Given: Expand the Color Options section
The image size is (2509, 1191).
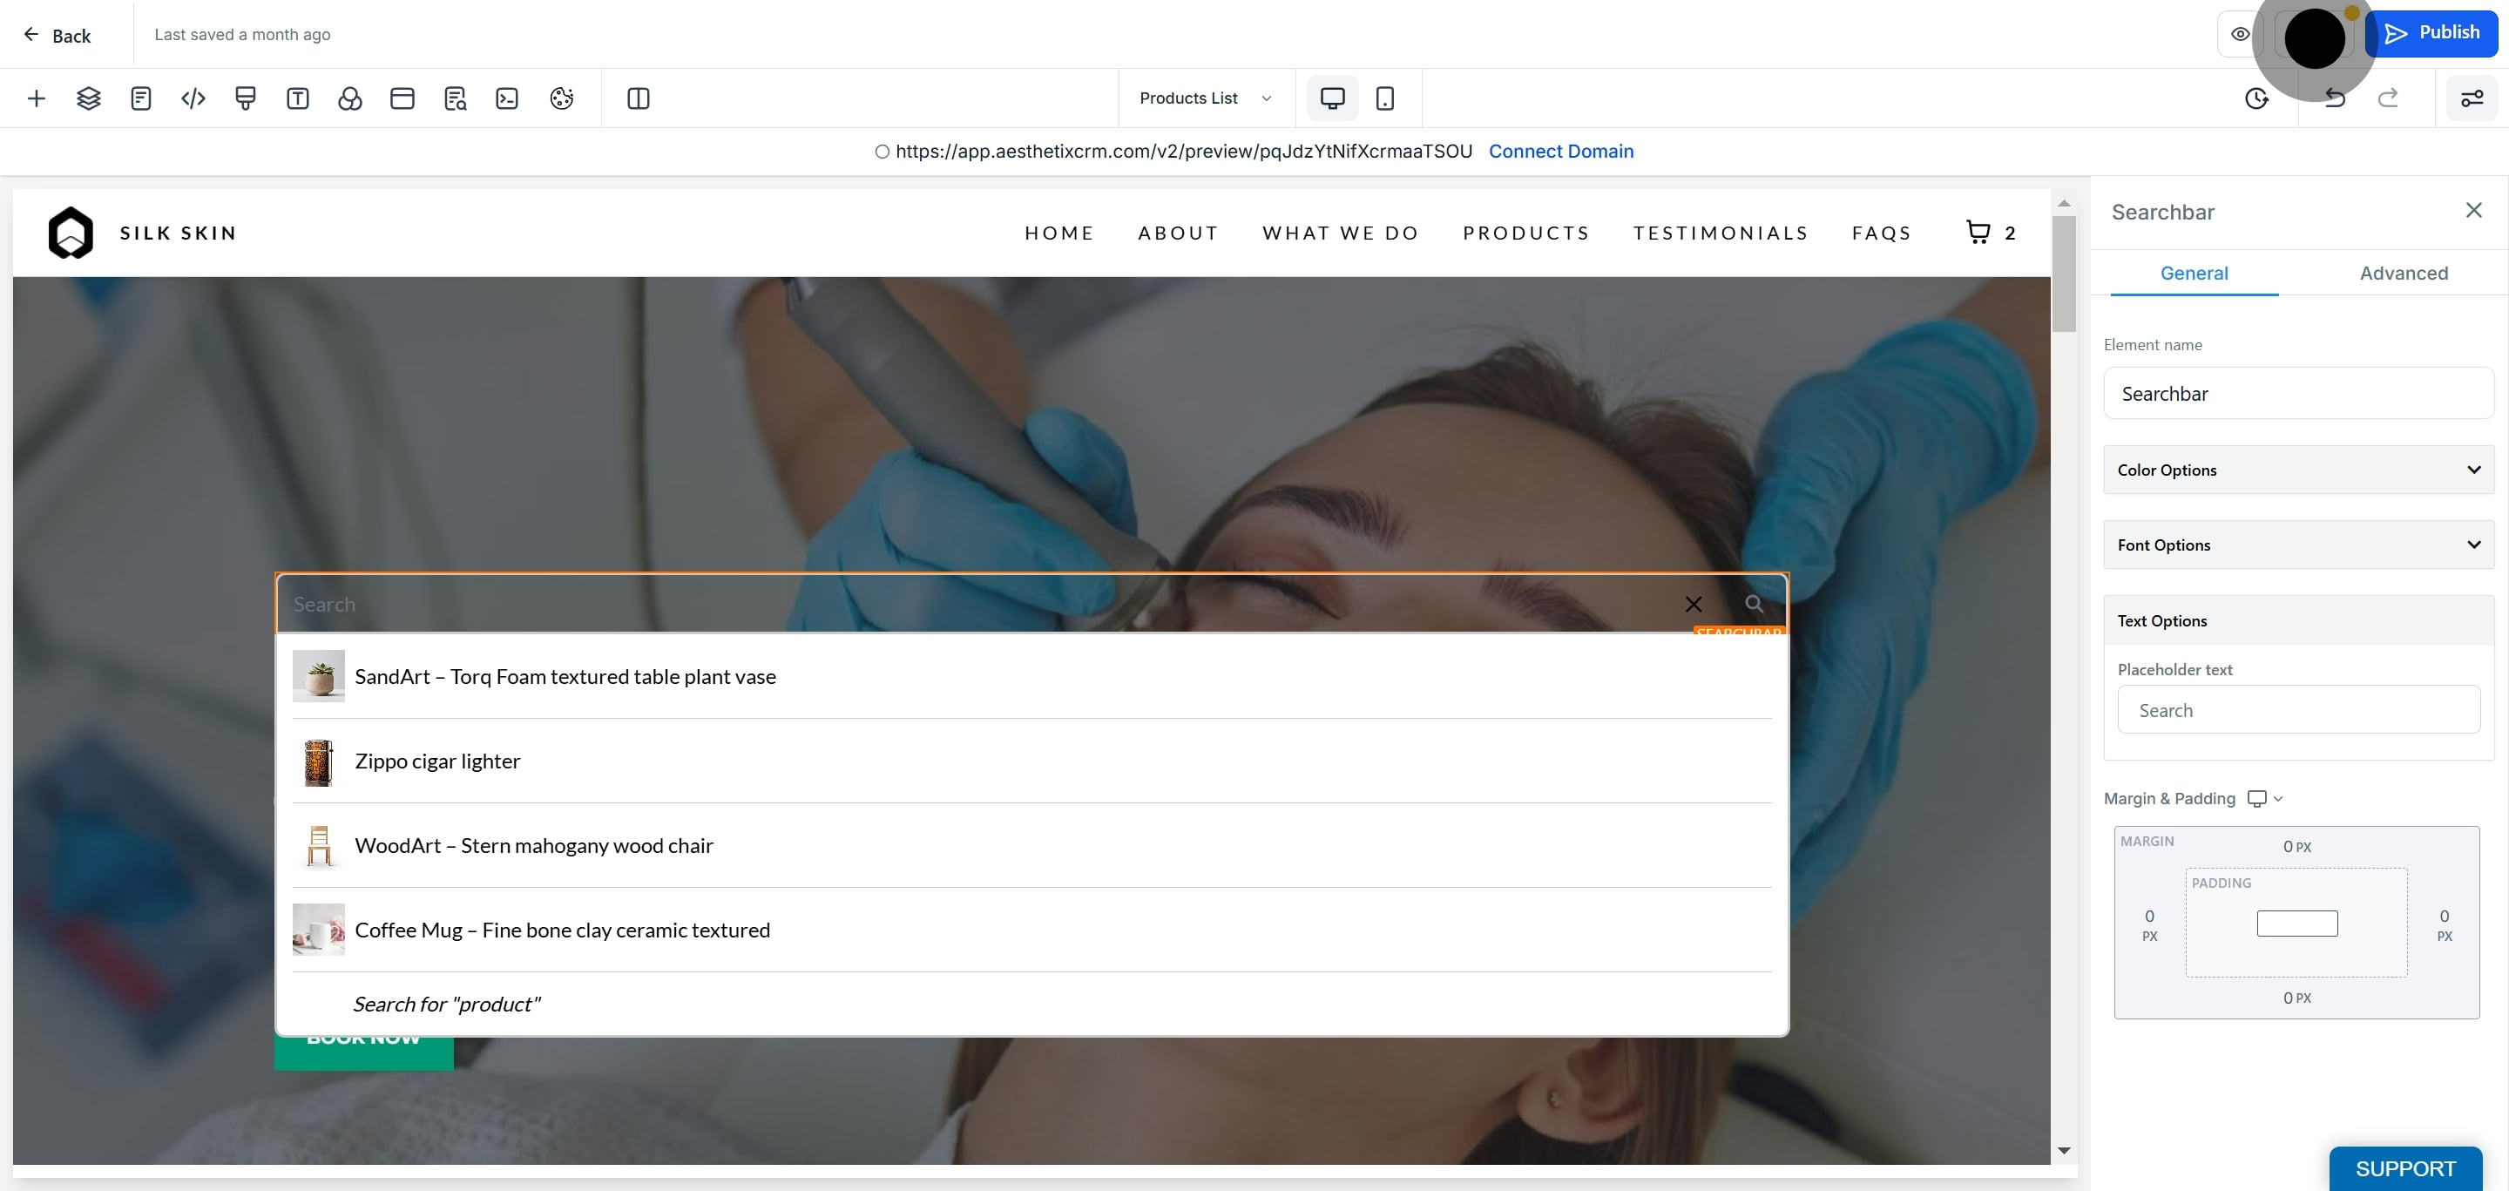Looking at the screenshot, I should click(x=2297, y=470).
